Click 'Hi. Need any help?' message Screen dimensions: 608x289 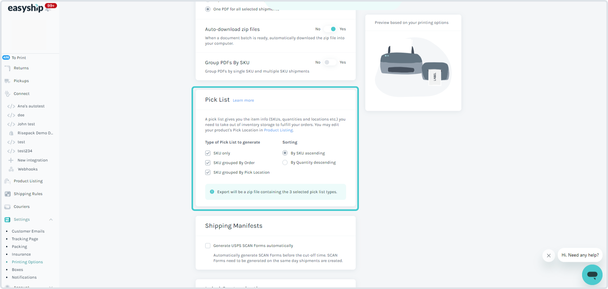pyautogui.click(x=580, y=255)
